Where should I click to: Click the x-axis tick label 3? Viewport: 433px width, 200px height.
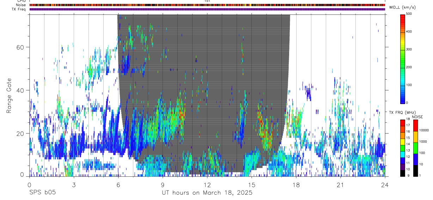[x=74, y=185]
